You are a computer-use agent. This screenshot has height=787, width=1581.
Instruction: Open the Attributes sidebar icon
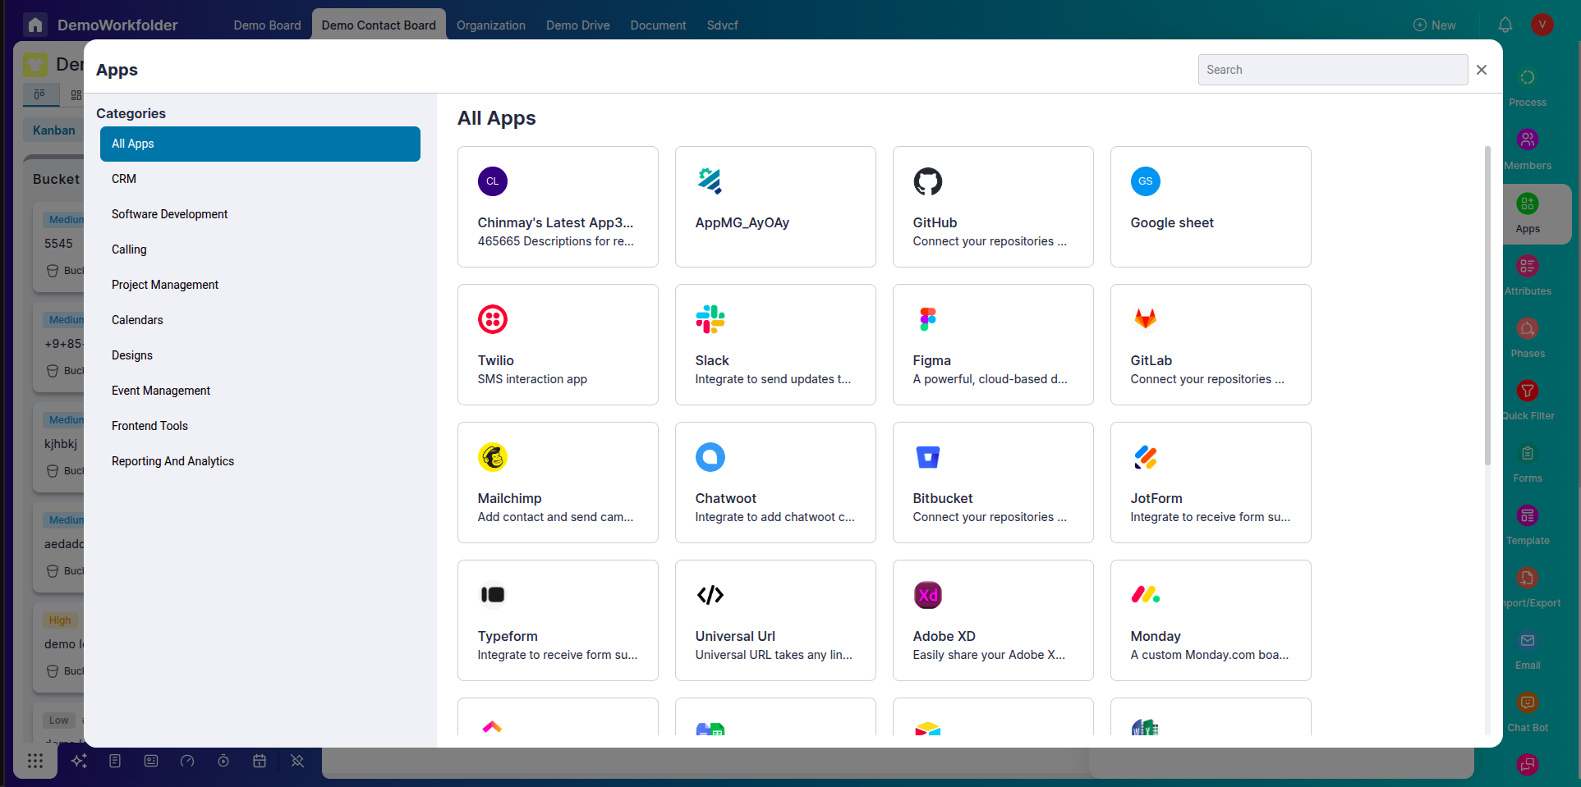point(1527,266)
